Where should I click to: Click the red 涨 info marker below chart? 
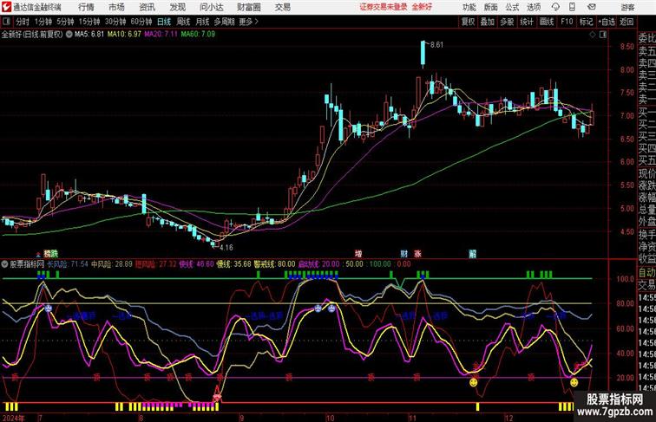[x=417, y=254]
